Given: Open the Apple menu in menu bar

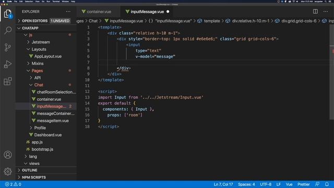Looking at the screenshot, I should tap(3, 1).
